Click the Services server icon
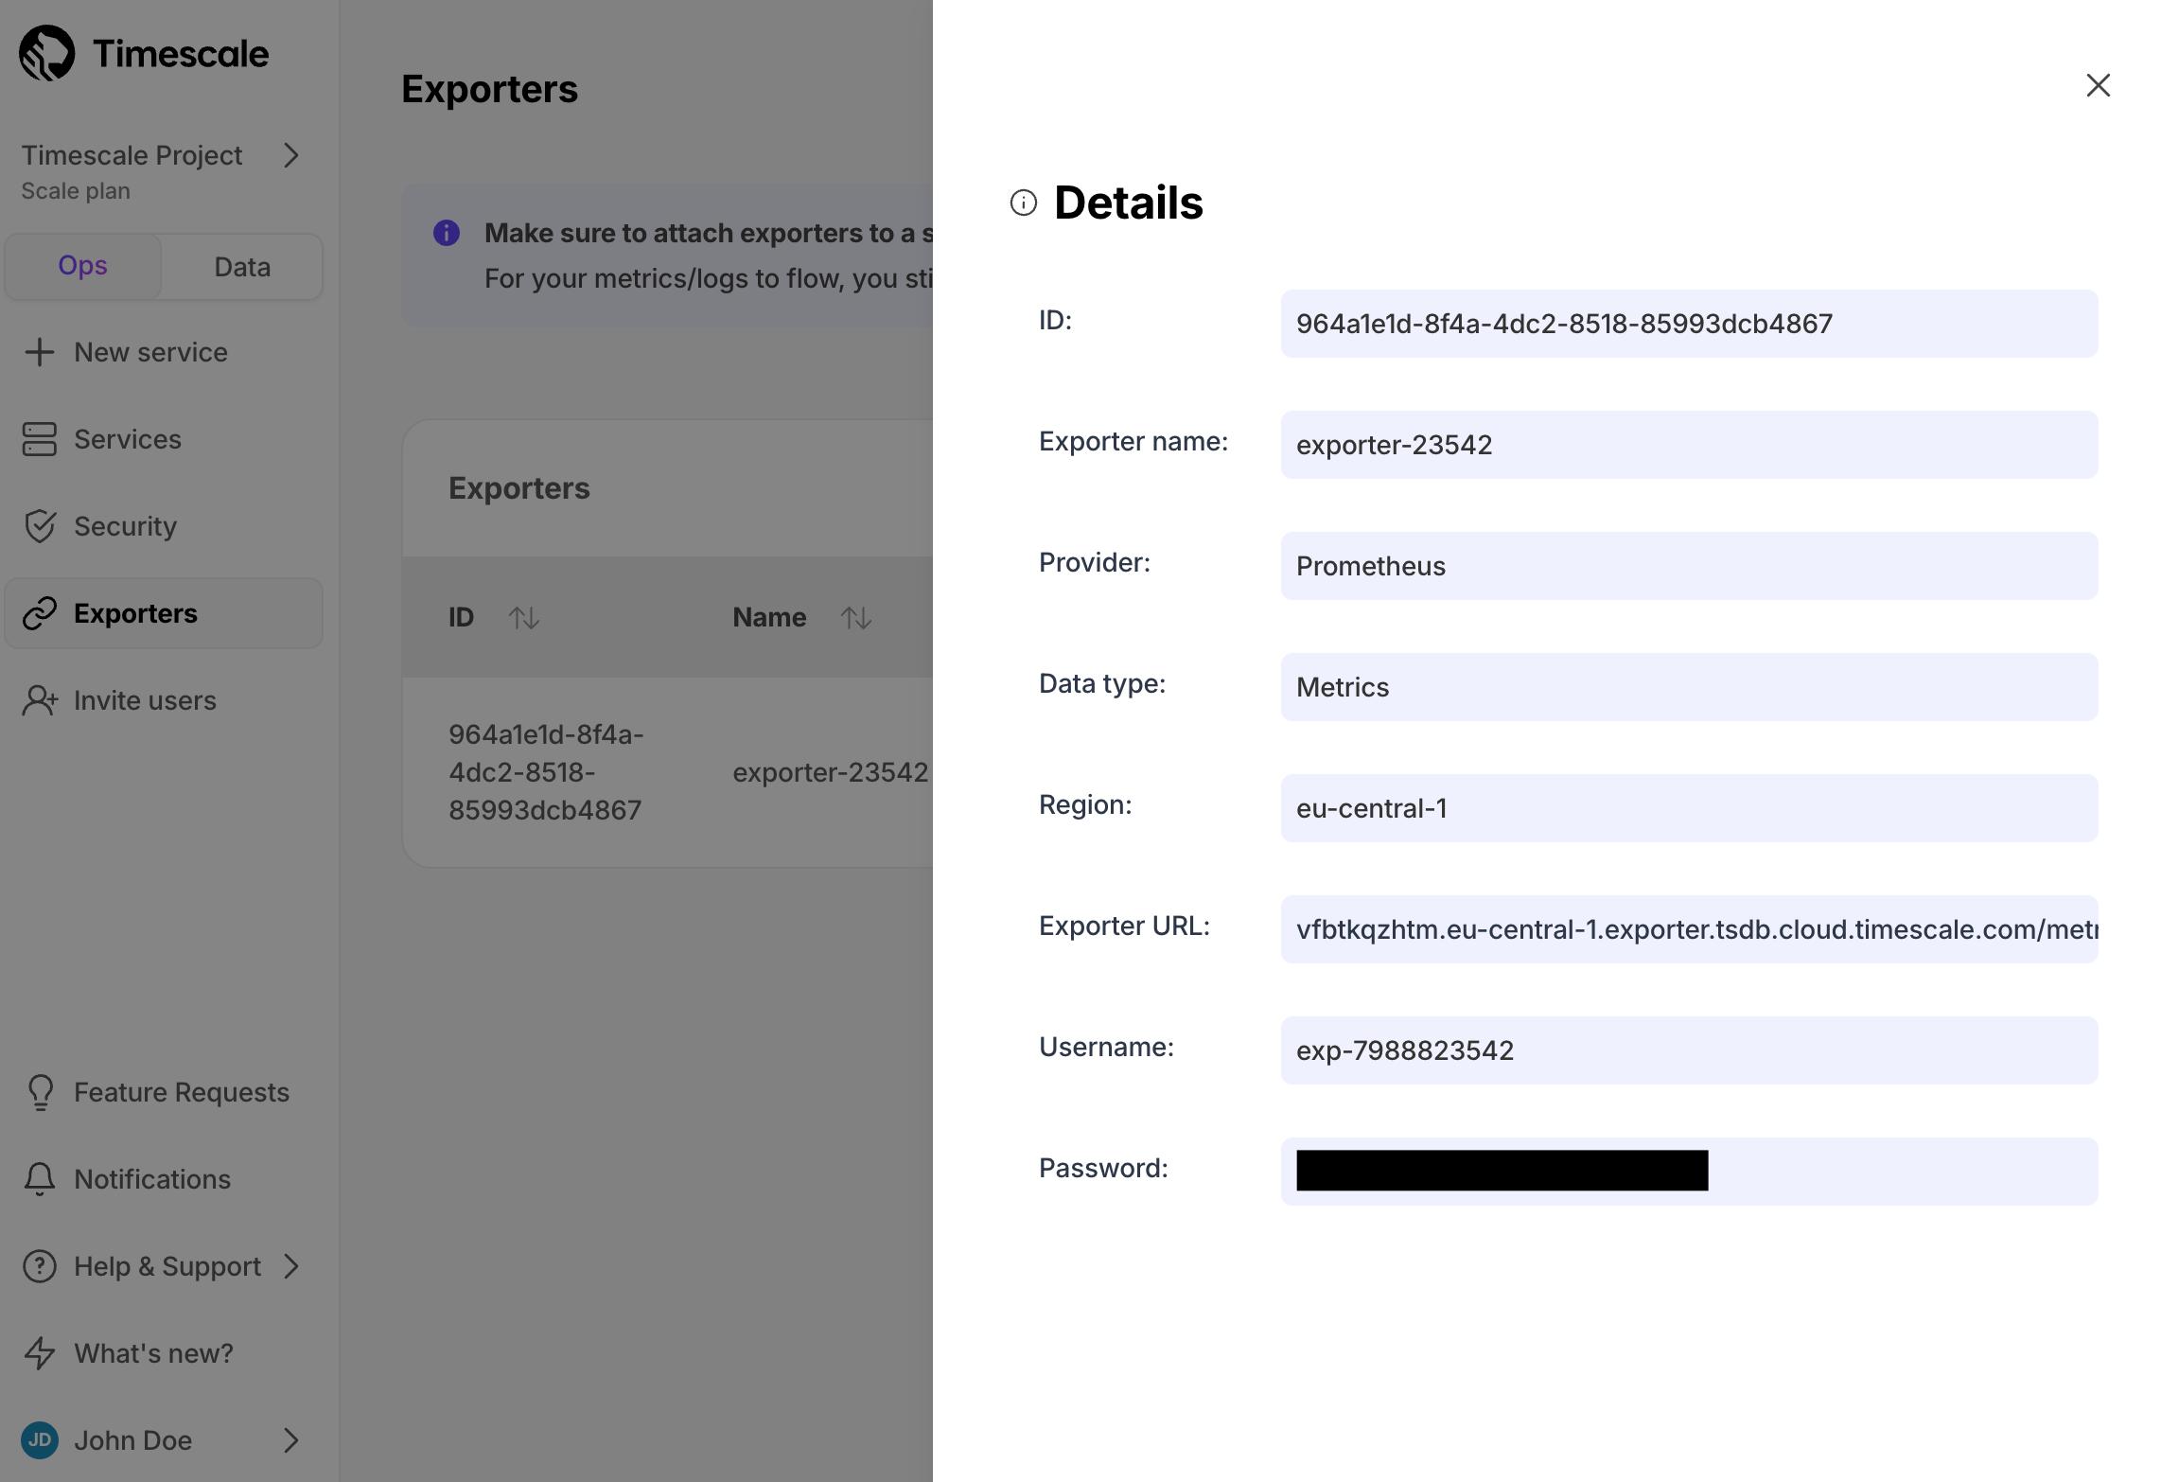 point(40,439)
